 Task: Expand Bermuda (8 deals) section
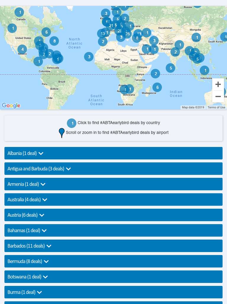[x=114, y=261]
